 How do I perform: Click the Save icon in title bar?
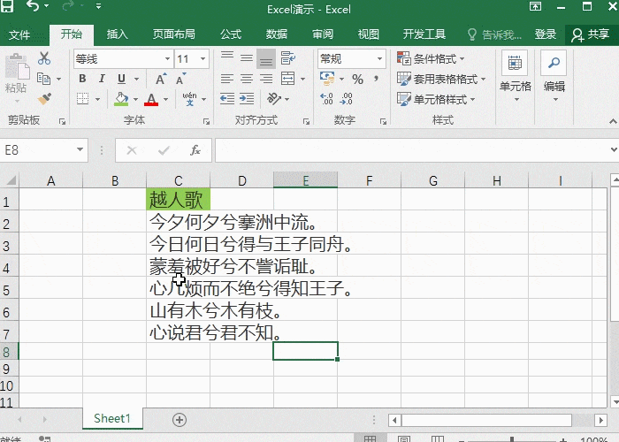pyautogui.click(x=7, y=5)
